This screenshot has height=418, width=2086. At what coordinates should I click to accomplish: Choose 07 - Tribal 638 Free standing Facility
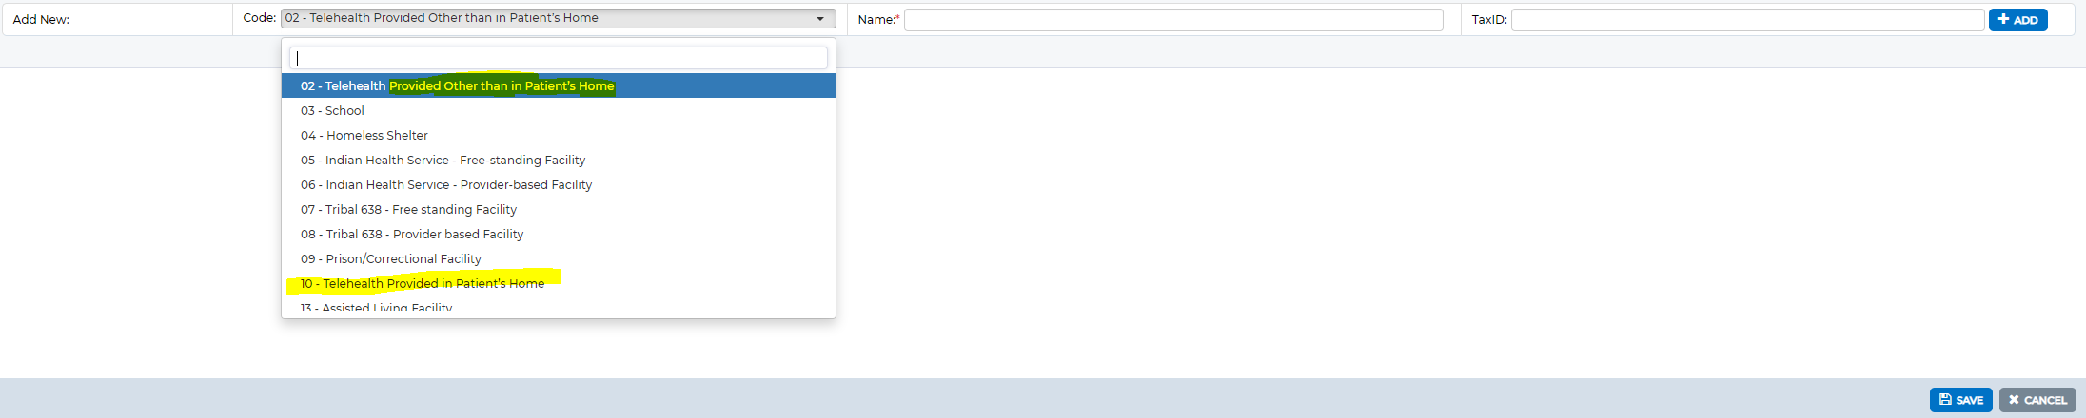(x=559, y=209)
